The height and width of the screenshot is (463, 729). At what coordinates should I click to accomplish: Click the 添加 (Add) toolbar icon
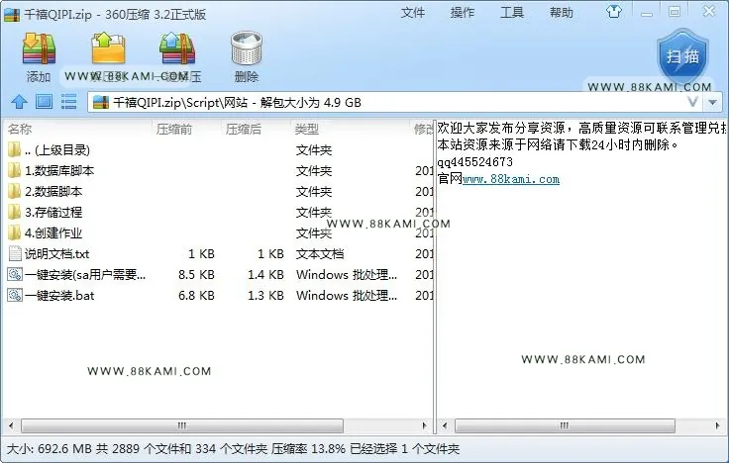(x=39, y=48)
